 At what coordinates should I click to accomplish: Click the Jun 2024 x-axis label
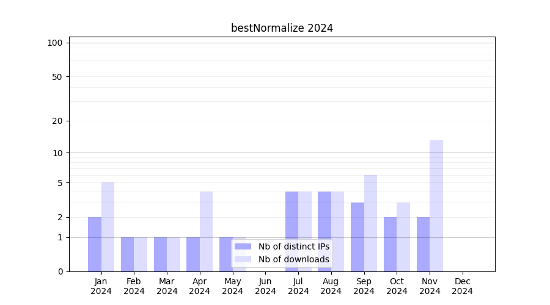(265, 286)
